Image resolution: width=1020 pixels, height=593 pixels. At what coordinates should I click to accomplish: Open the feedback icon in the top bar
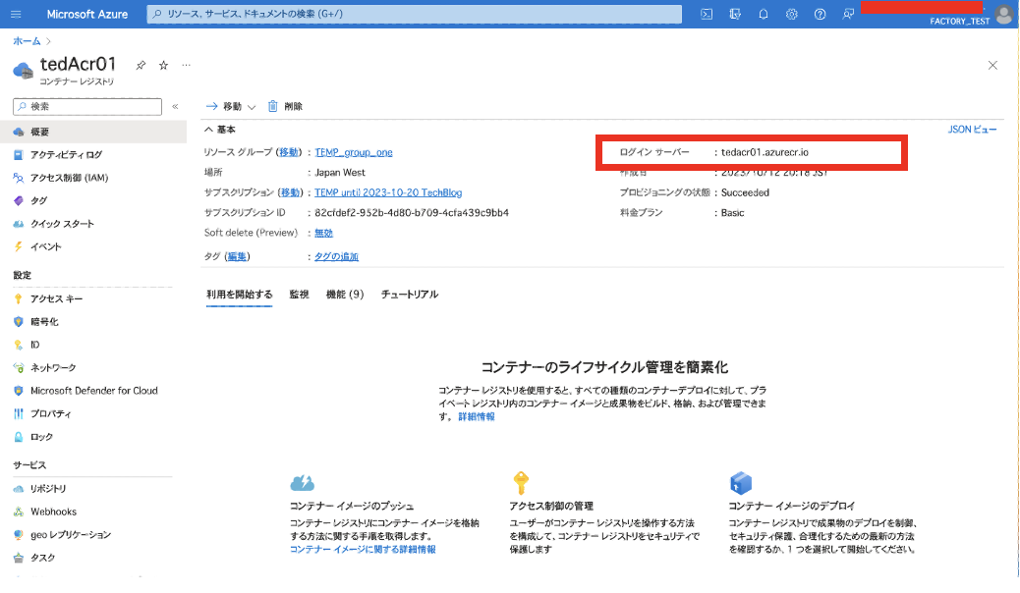point(848,14)
